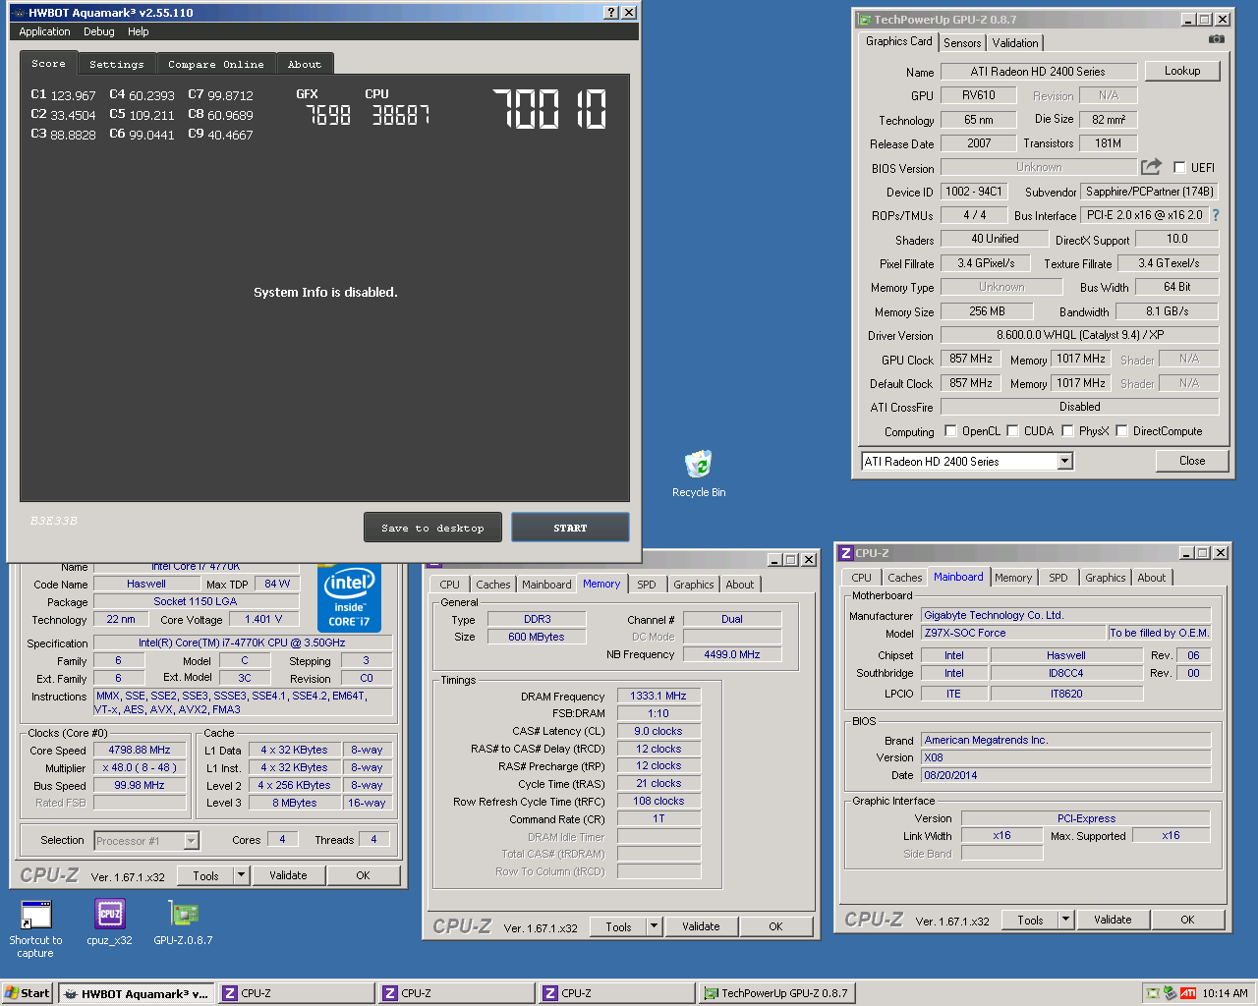1258x1006 pixels.
Task: Click the START benchmark button
Action: [x=570, y=528]
